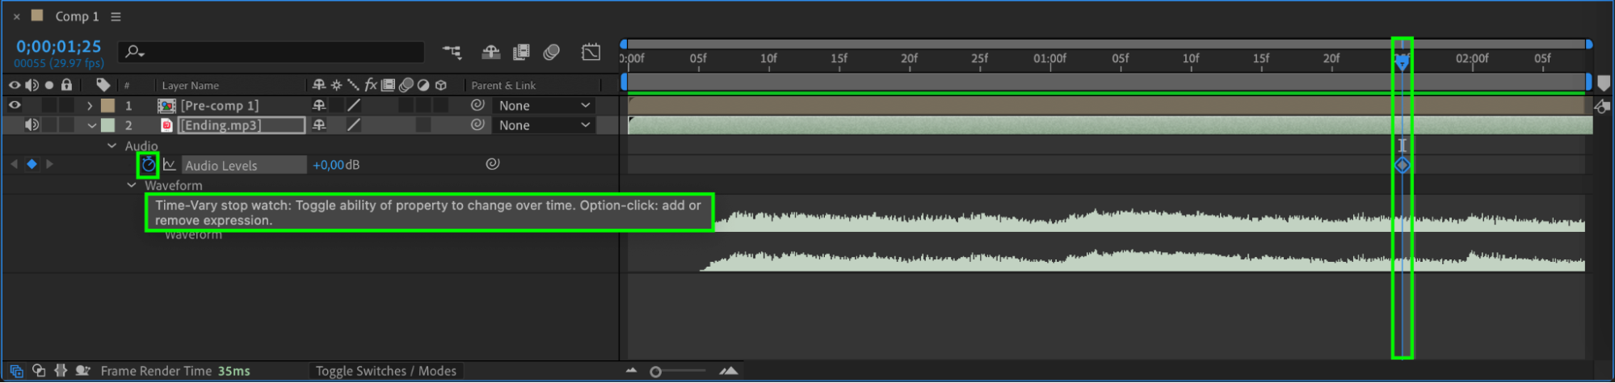Enable motion blur icon in toolbar

tap(552, 53)
